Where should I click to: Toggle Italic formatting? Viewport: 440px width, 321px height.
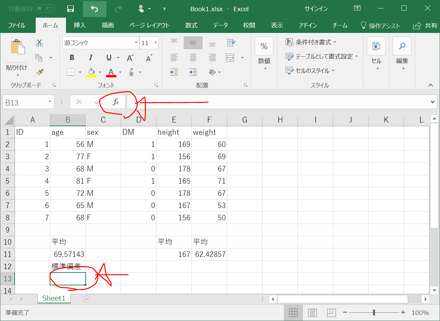pos(90,58)
